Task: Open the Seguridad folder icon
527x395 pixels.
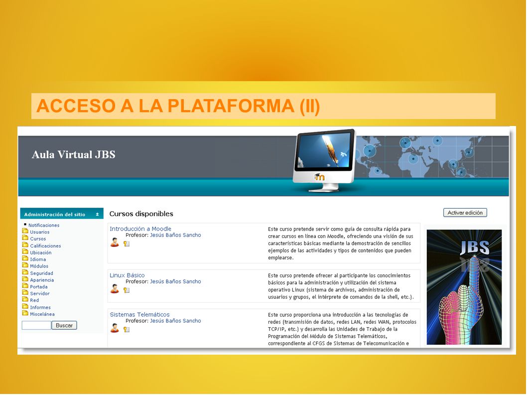Action: click(25, 272)
